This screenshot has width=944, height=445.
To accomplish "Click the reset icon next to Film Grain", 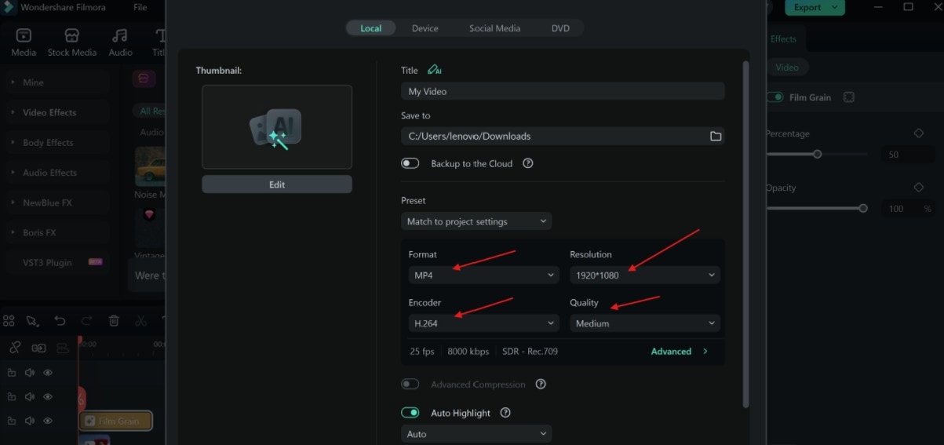I will [849, 97].
